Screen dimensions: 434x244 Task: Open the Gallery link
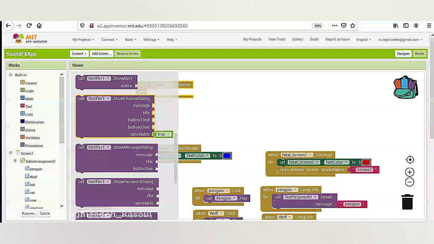pyautogui.click(x=298, y=39)
